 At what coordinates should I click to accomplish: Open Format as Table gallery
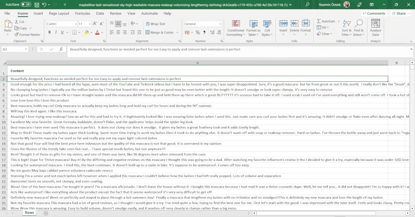click(253, 28)
